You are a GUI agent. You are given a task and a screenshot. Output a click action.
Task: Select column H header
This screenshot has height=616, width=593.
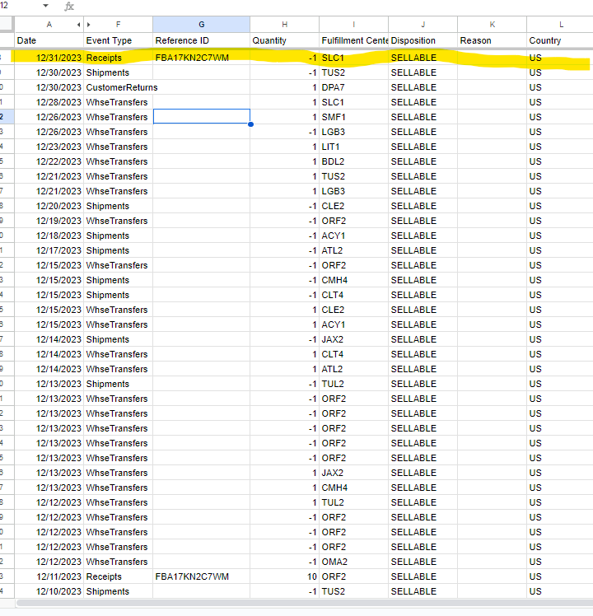point(284,25)
